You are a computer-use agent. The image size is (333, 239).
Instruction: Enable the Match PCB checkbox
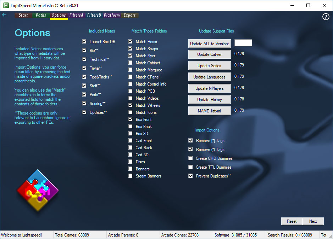[131, 91]
